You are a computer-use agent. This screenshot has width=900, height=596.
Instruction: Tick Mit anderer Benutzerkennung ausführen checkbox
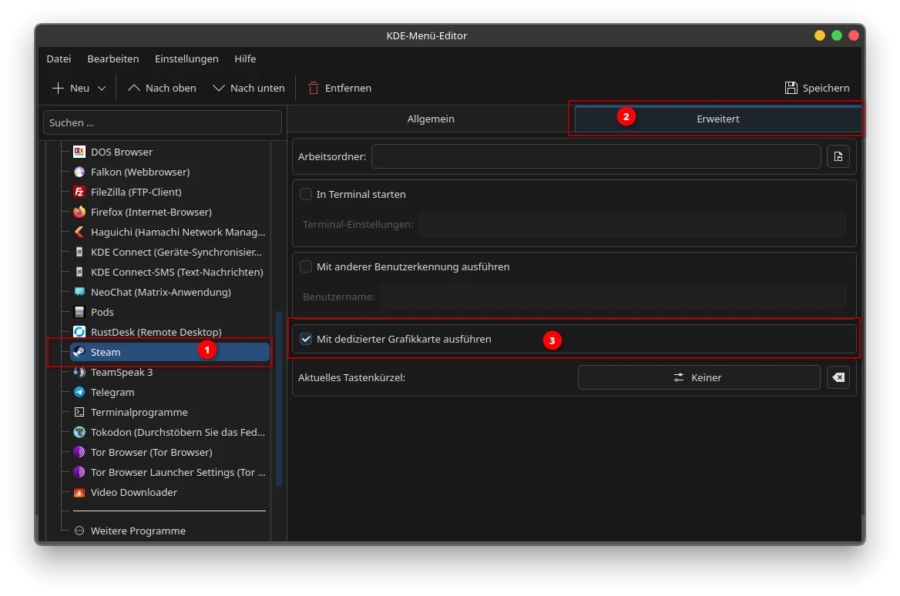[x=306, y=266]
